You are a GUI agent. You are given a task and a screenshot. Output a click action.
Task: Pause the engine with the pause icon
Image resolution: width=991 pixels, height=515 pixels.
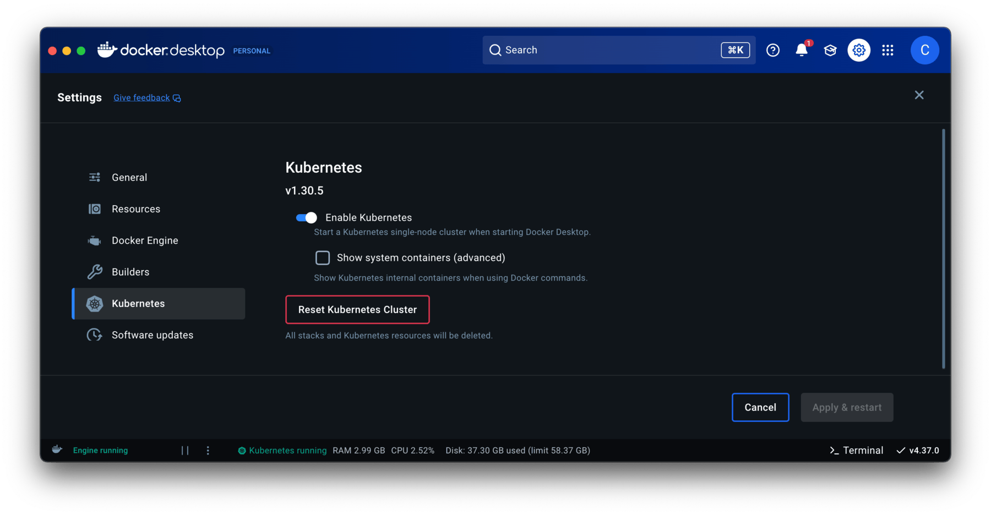click(185, 450)
